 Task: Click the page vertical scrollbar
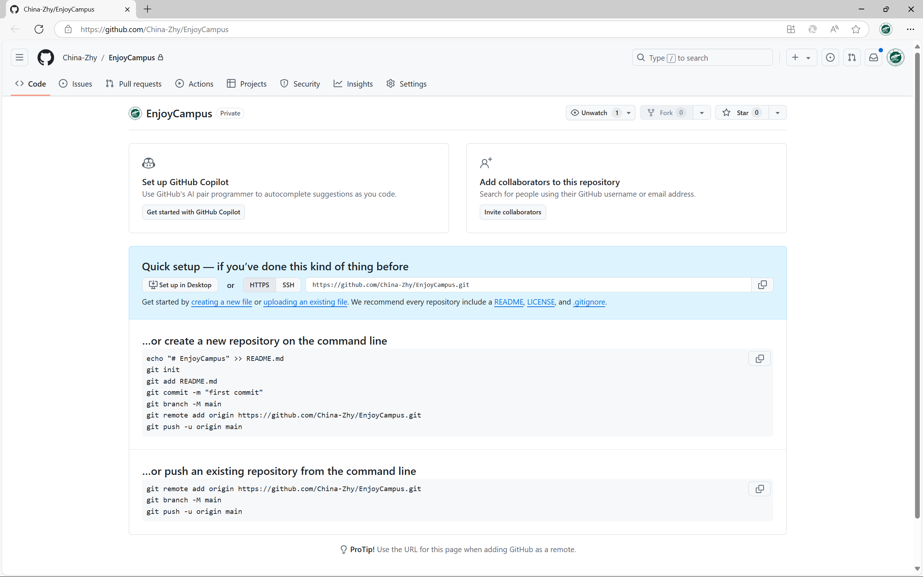click(917, 286)
